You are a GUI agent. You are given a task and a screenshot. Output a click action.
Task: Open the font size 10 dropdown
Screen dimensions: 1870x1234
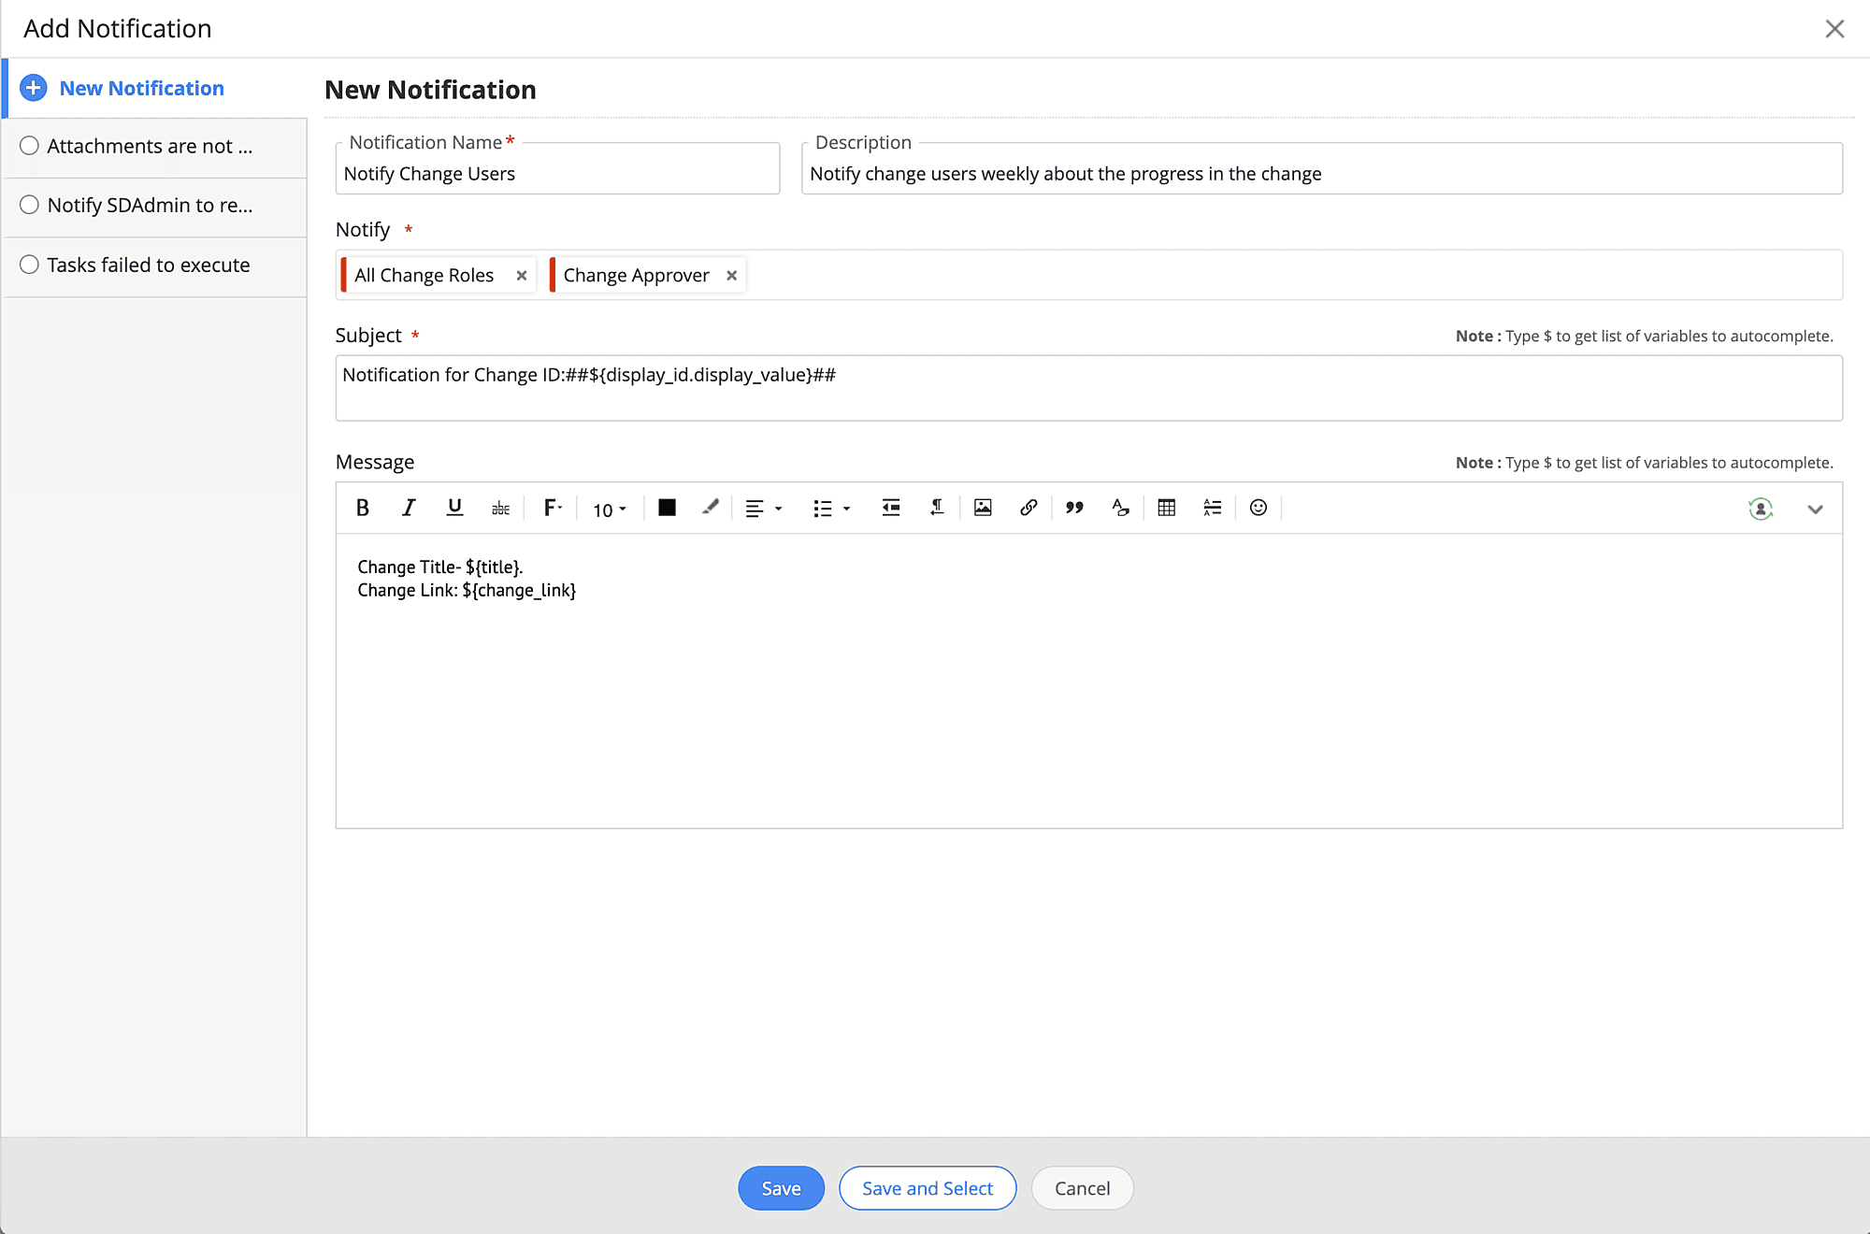[x=610, y=509]
